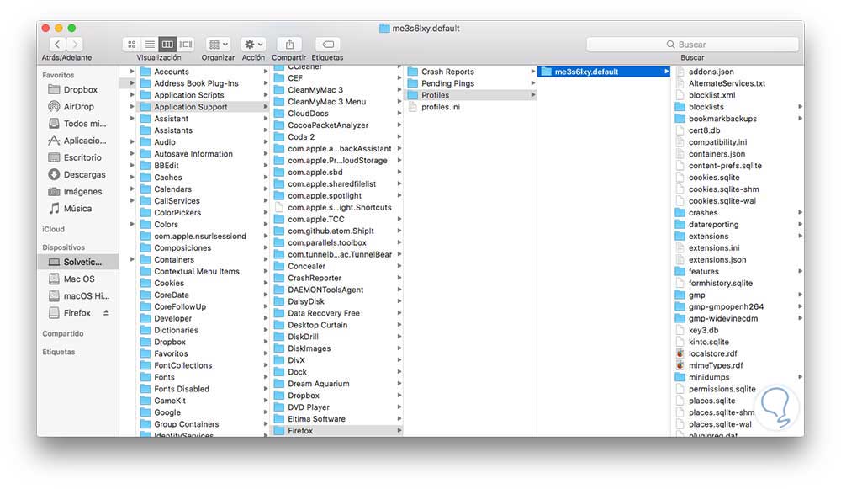Select the CleanMyMac 3 folder
The width and height of the screenshot is (841, 489).
pyautogui.click(x=337, y=90)
